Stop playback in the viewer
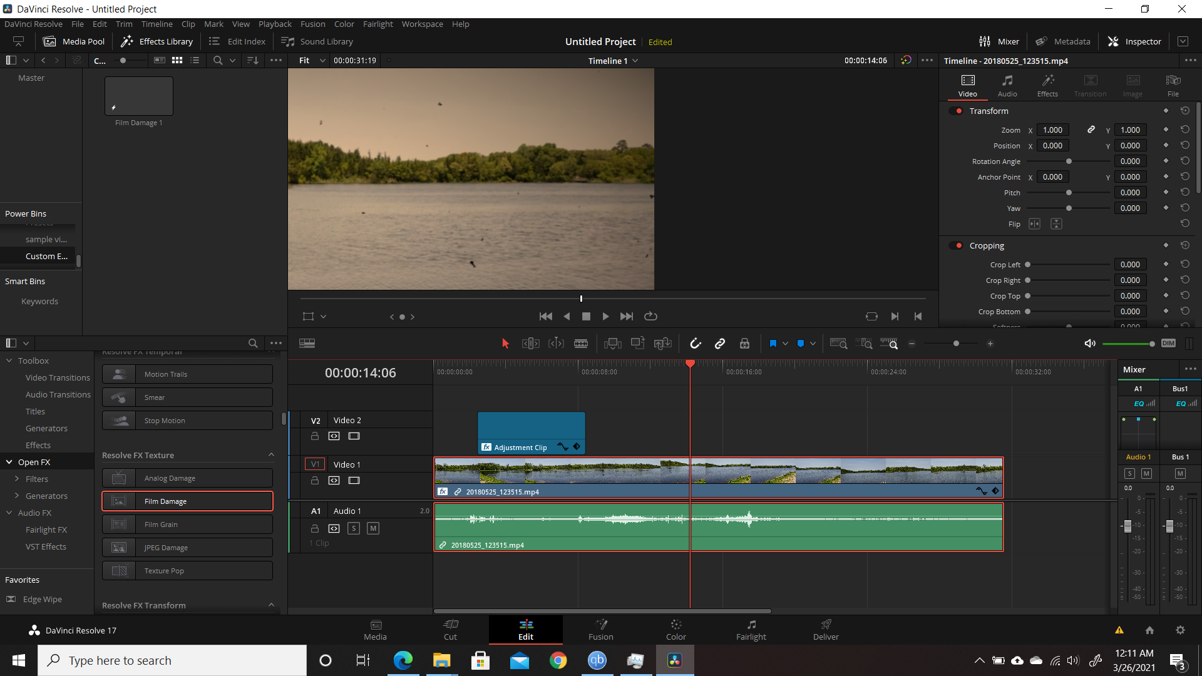This screenshot has height=676, width=1202. pos(586,317)
